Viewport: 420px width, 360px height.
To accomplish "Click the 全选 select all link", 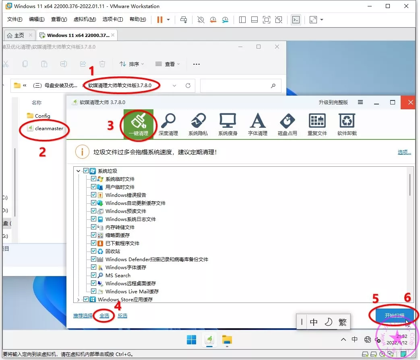I will pos(104,316).
